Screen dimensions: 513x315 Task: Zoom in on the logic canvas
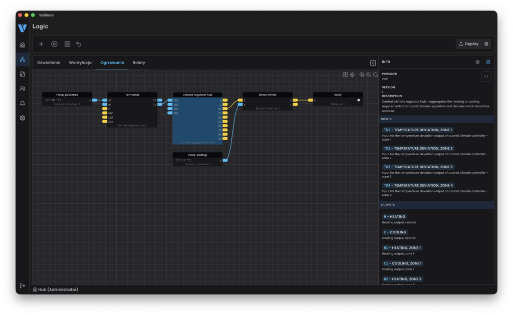pyautogui.click(x=362, y=75)
